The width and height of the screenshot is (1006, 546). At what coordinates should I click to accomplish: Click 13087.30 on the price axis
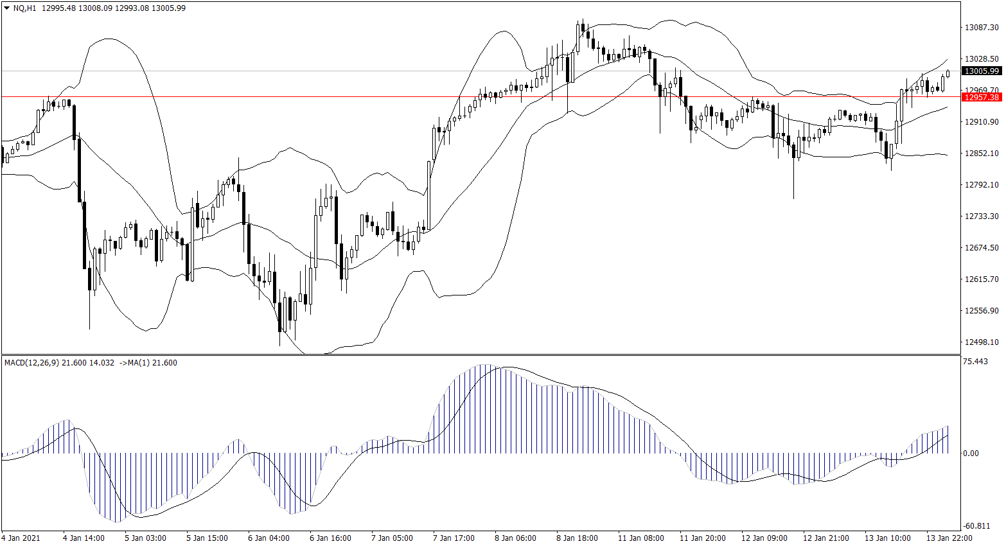click(x=981, y=28)
